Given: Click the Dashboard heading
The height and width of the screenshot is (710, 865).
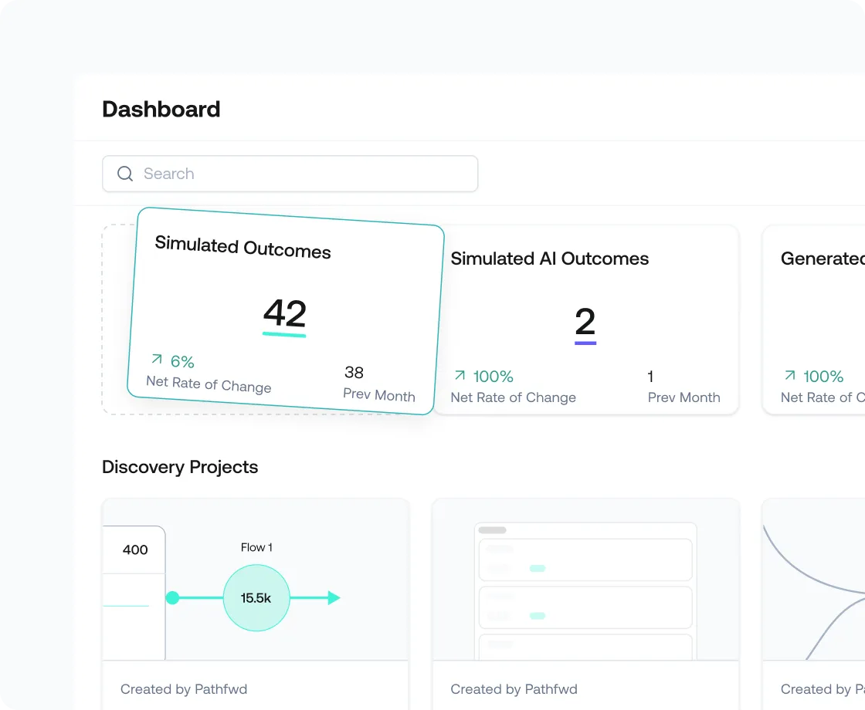Looking at the screenshot, I should tap(161, 109).
